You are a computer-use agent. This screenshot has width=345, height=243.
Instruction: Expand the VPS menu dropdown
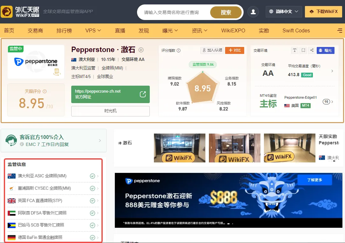(x=93, y=30)
